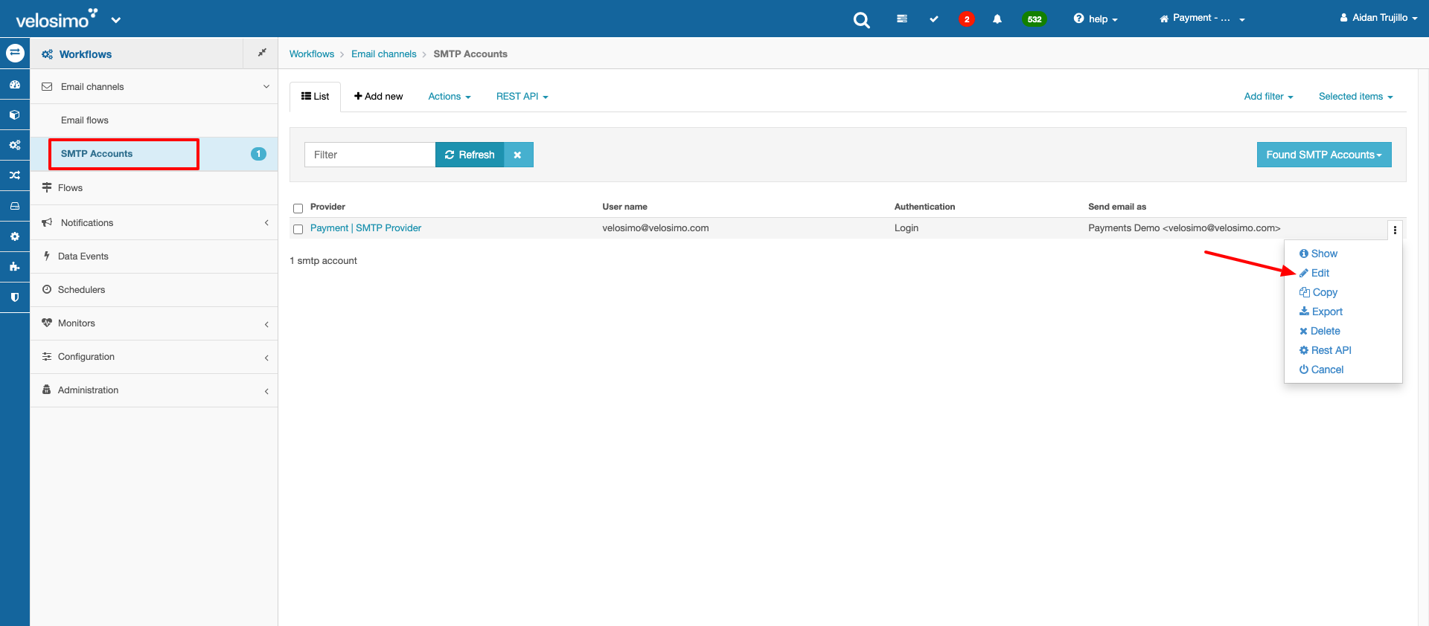The width and height of the screenshot is (1429, 626).
Task: Open Email flows in the sidebar
Action: click(85, 120)
